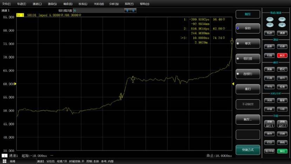
Task: Increase group sweep count with up arrow
Action: (x=127, y=11)
